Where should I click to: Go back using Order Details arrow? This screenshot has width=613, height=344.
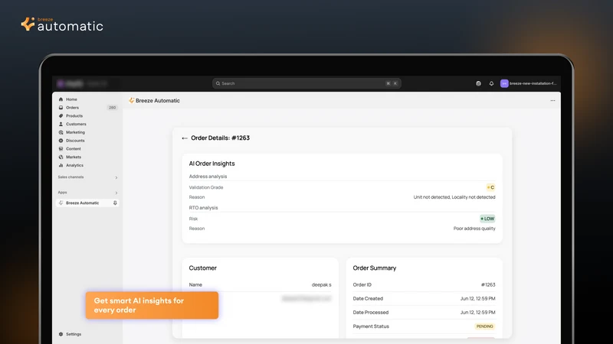185,138
